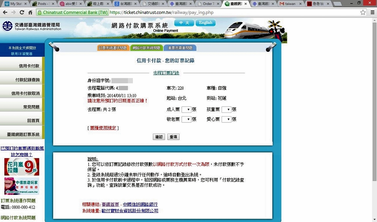
Task: Switch to the 訂票系統操作問題 tab
Action: point(114,48)
